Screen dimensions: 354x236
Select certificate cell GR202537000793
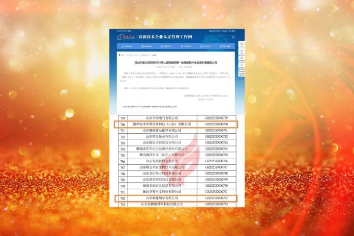coord(216,204)
